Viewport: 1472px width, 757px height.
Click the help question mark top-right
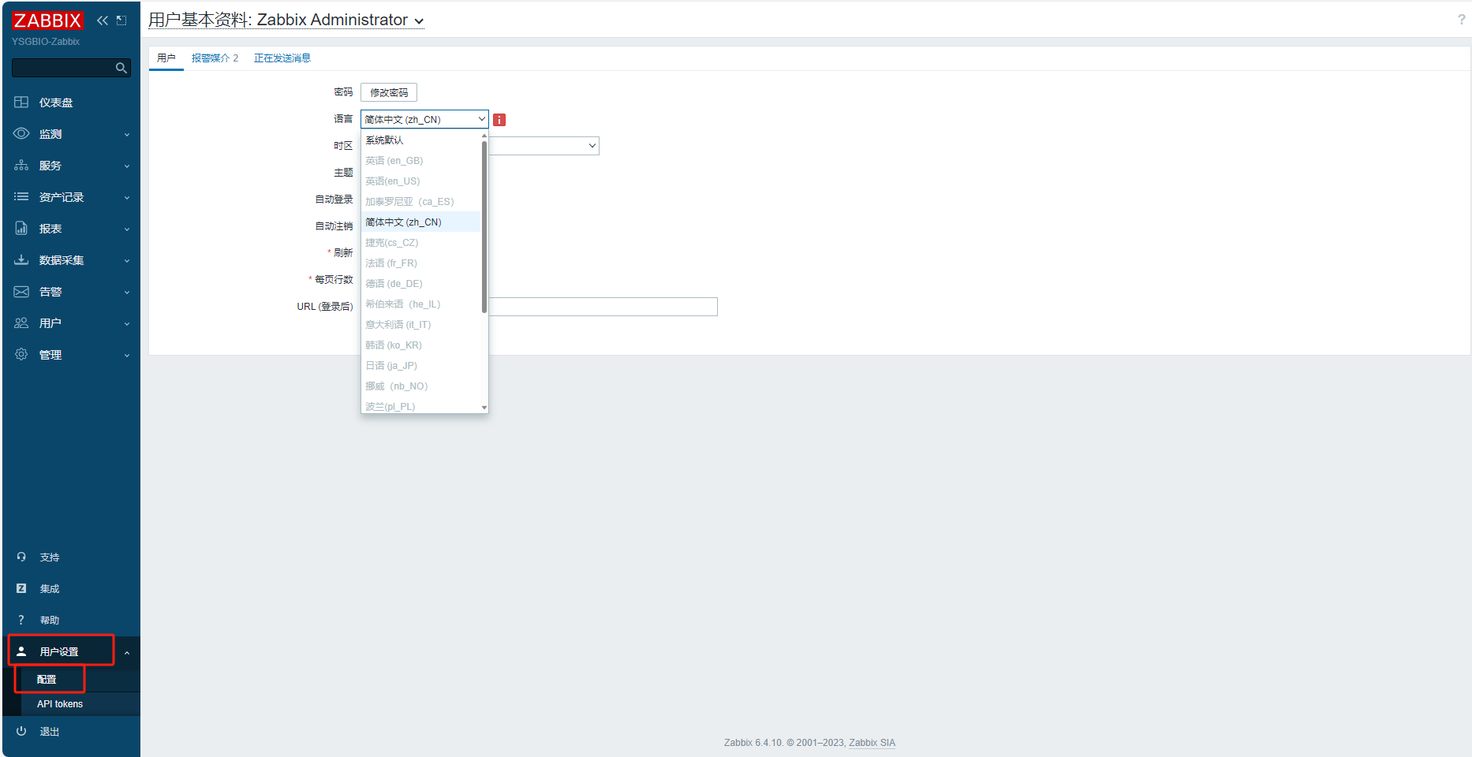pyautogui.click(x=1461, y=20)
